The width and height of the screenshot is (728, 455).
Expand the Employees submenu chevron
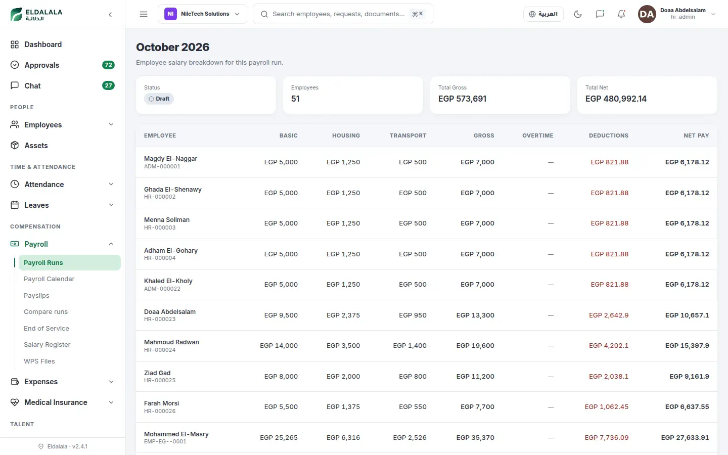111,125
